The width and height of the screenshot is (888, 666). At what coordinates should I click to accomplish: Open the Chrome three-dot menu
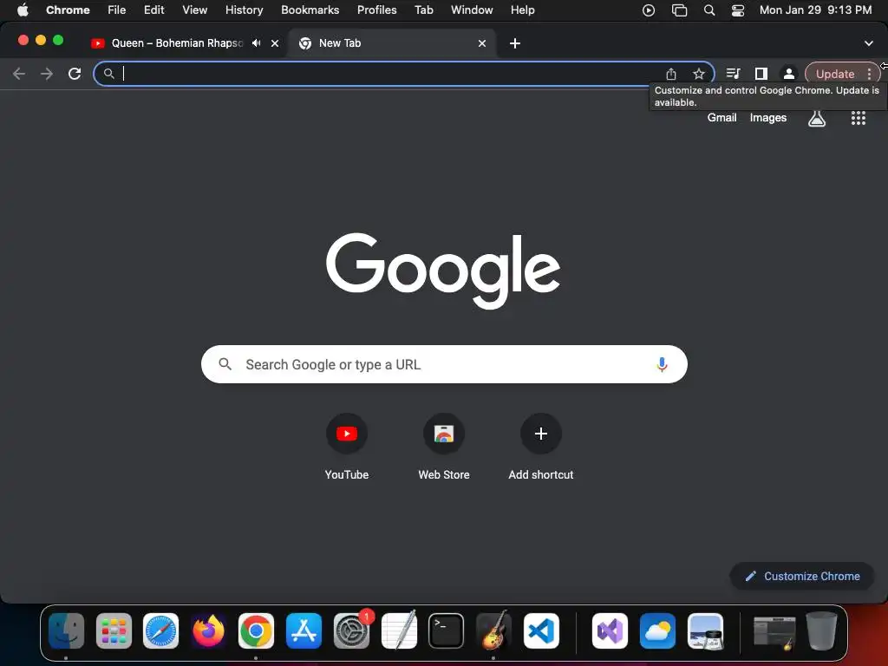pos(869,74)
